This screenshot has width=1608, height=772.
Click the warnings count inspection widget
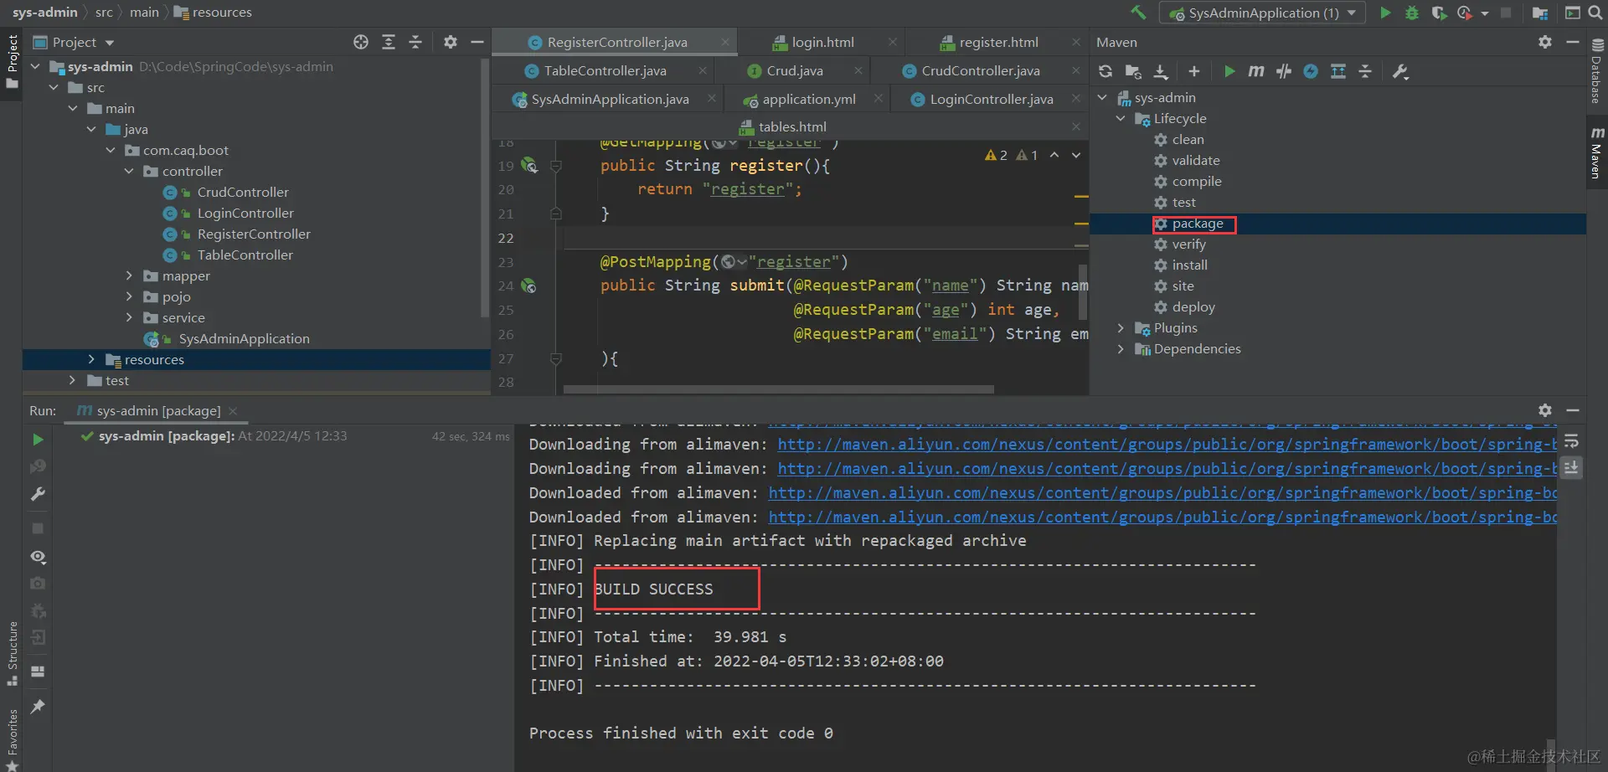[1012, 155]
